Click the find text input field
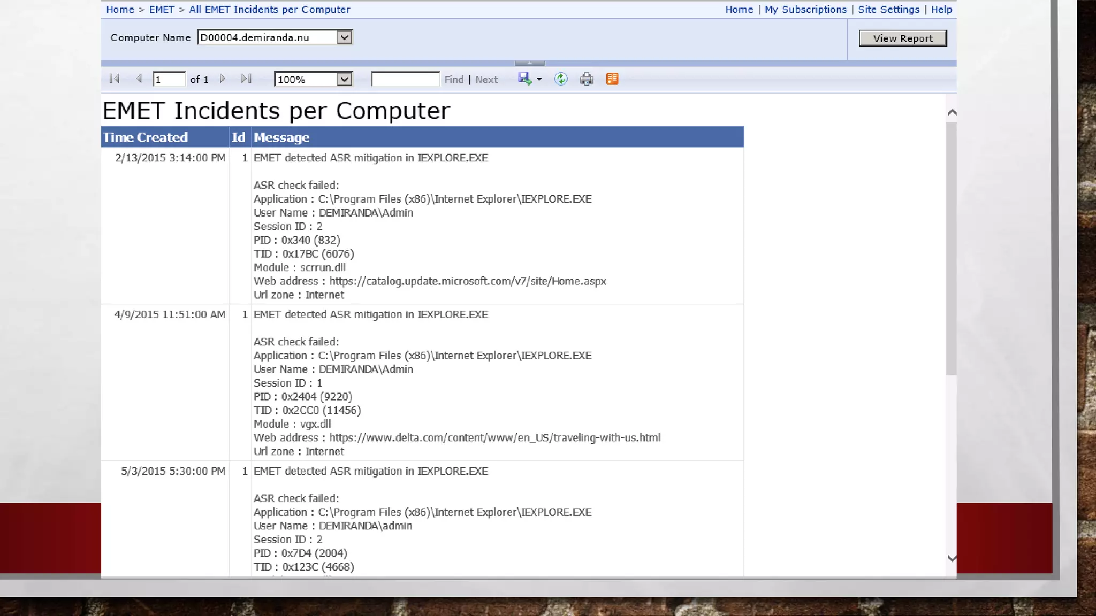This screenshot has width=1096, height=616. (405, 79)
